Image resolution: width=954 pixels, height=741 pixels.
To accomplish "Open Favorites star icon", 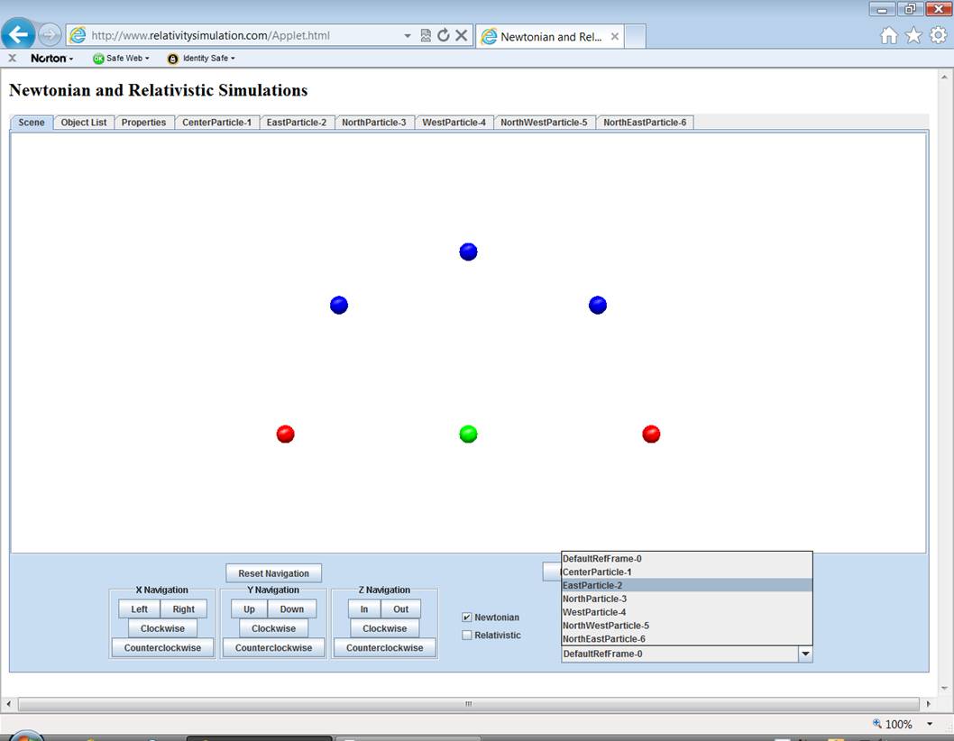I will pos(913,35).
